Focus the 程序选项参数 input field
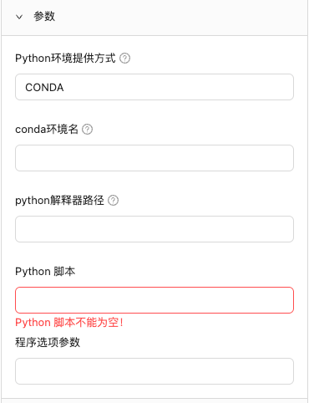 154,371
